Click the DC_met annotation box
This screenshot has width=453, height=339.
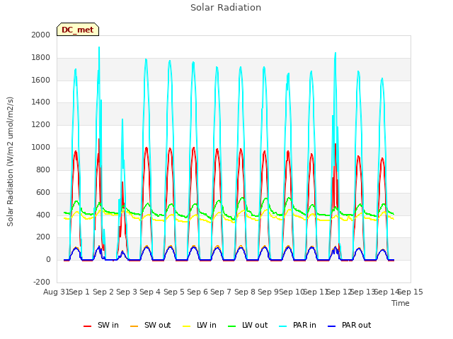click(78, 30)
